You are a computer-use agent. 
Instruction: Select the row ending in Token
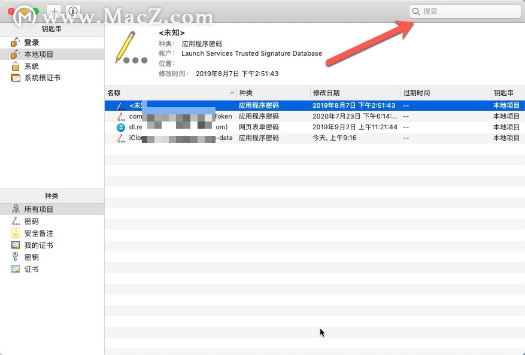pos(315,116)
